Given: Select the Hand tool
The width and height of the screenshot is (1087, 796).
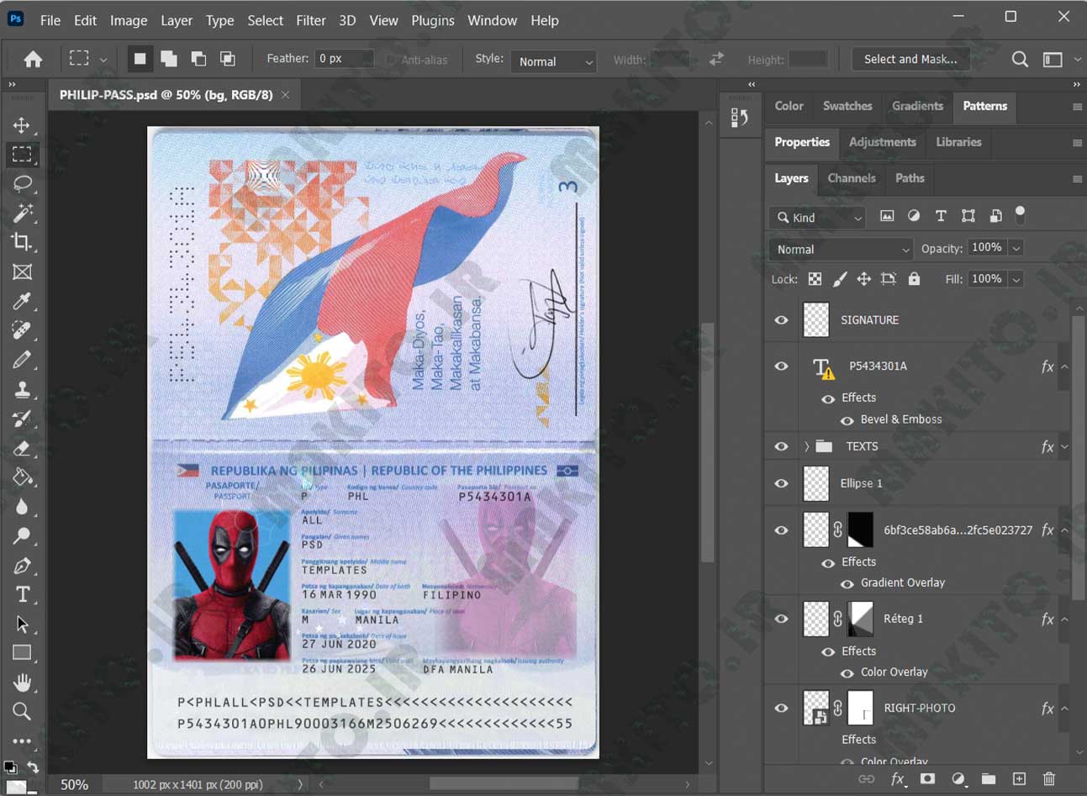Looking at the screenshot, I should pyautogui.click(x=22, y=683).
